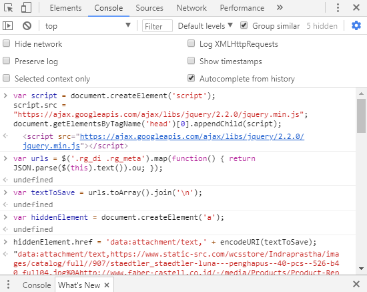Open console settings gear icon
Viewport: 367px width, 292px height.
[356, 25]
